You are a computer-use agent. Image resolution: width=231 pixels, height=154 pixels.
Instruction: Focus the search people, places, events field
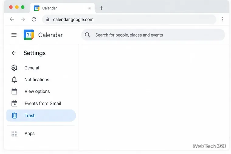click(153, 35)
